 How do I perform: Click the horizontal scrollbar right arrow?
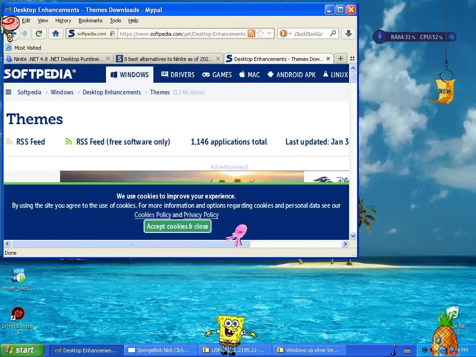point(345,244)
